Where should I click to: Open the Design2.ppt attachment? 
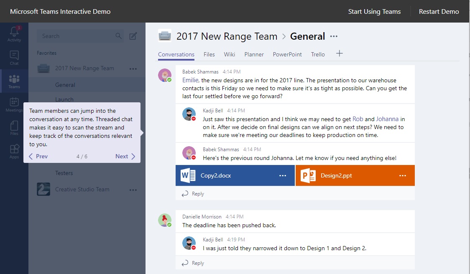coord(355,175)
